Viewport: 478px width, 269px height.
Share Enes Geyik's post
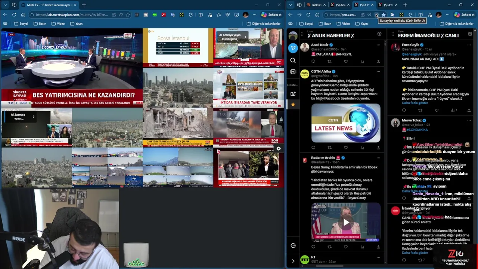tap(469, 110)
